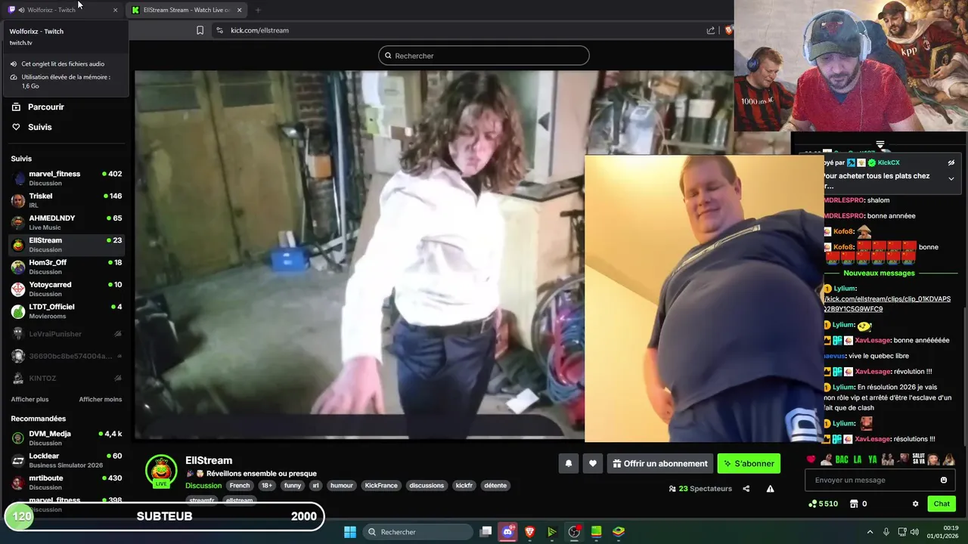Click the taskbar Rechercher search box

(x=417, y=532)
